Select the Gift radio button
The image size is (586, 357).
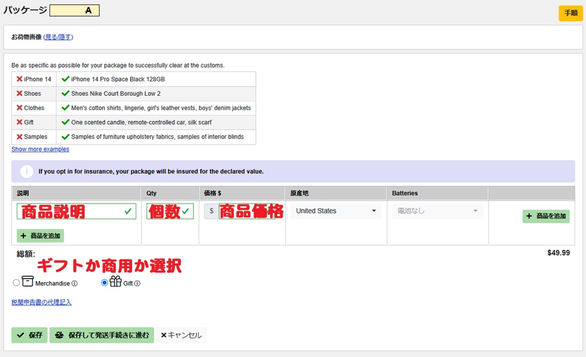tap(105, 283)
